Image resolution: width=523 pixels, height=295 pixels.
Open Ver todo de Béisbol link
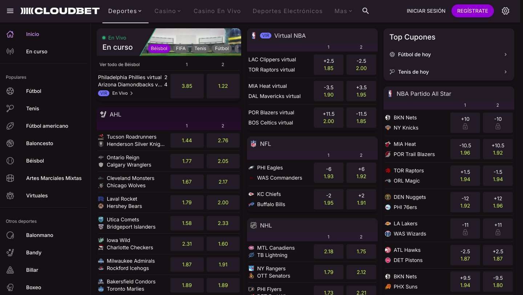[x=119, y=65]
